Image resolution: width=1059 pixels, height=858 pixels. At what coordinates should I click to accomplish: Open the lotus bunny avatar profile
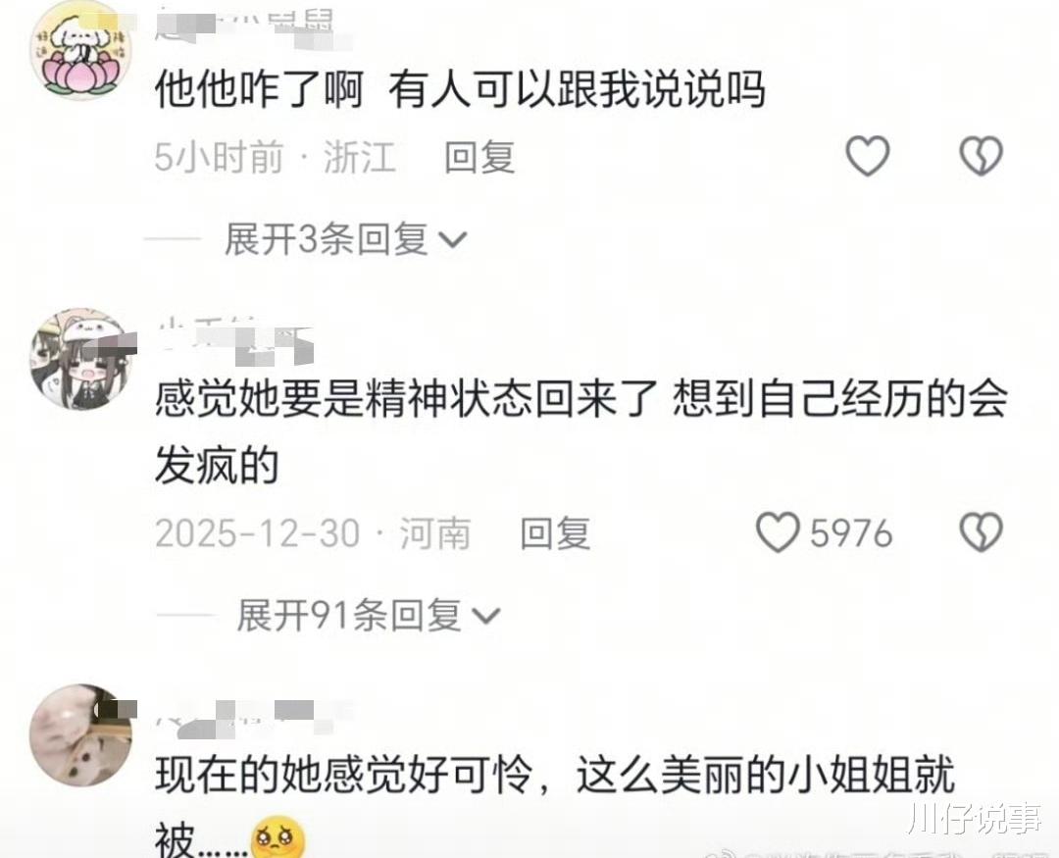click(81, 49)
